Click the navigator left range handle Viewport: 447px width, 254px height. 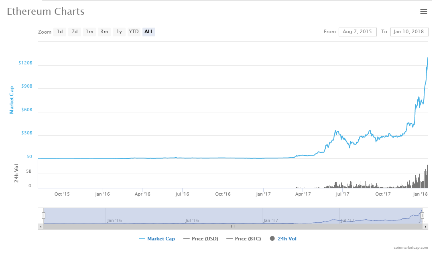[44, 216]
